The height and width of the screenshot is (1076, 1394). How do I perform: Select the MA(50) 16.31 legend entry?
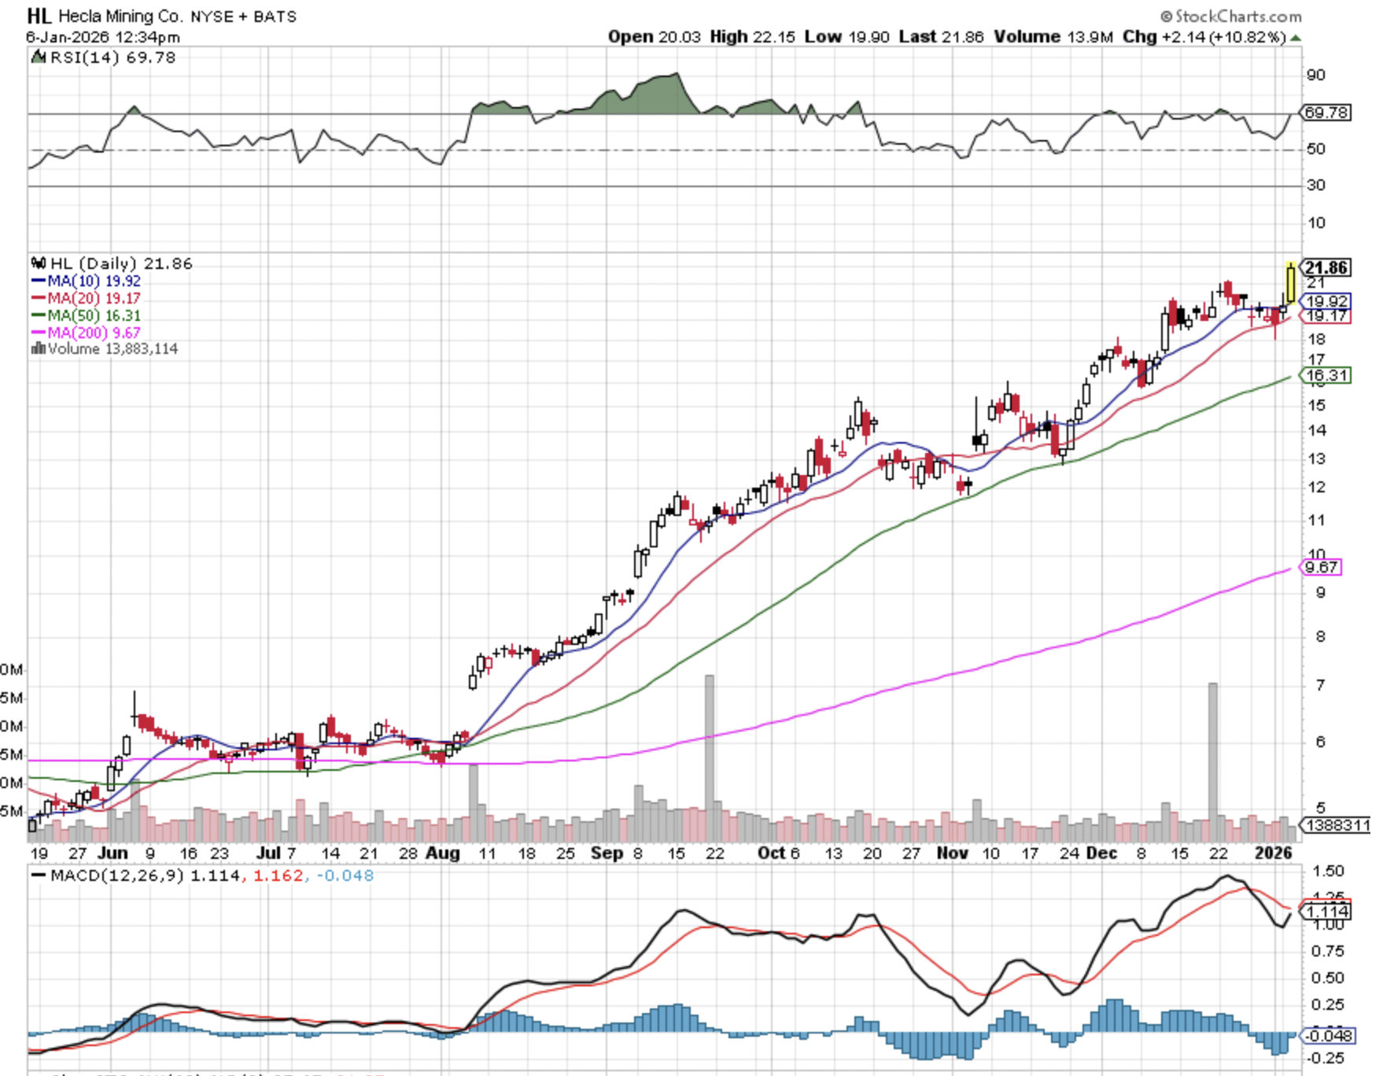[86, 315]
